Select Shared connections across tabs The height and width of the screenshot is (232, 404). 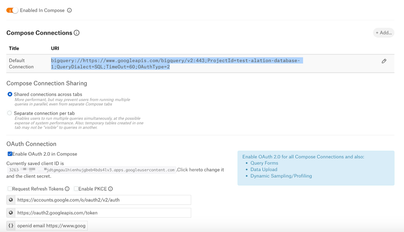[10, 94]
